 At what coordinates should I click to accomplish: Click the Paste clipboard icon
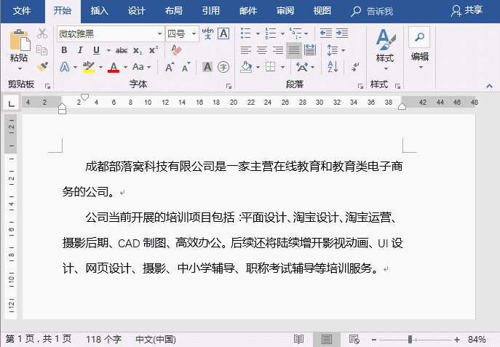click(x=20, y=40)
